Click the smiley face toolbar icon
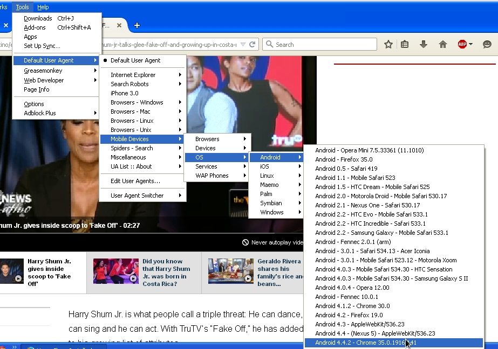This screenshot has width=498, height=349. click(487, 45)
